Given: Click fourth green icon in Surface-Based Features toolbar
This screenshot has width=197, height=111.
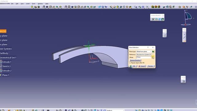Looking at the screenshot, I should (163, 19).
